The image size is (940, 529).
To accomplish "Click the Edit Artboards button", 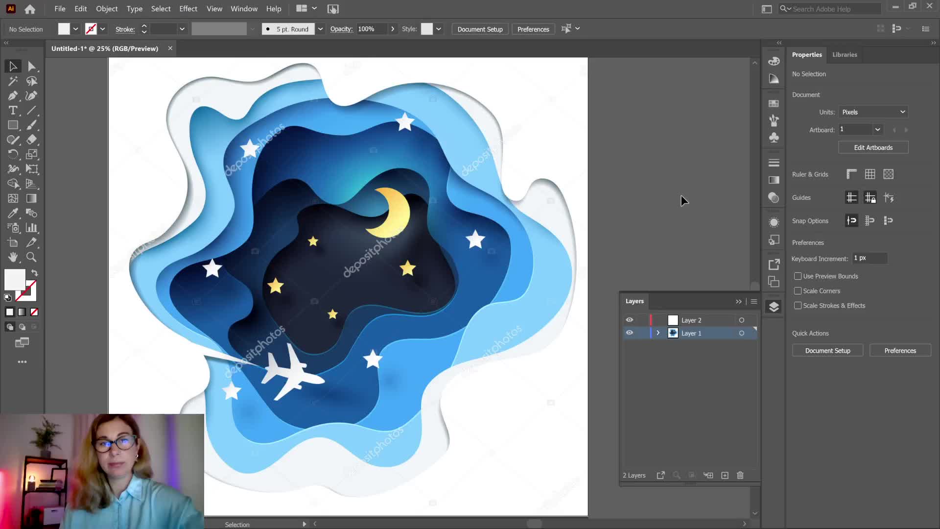I will [x=873, y=147].
